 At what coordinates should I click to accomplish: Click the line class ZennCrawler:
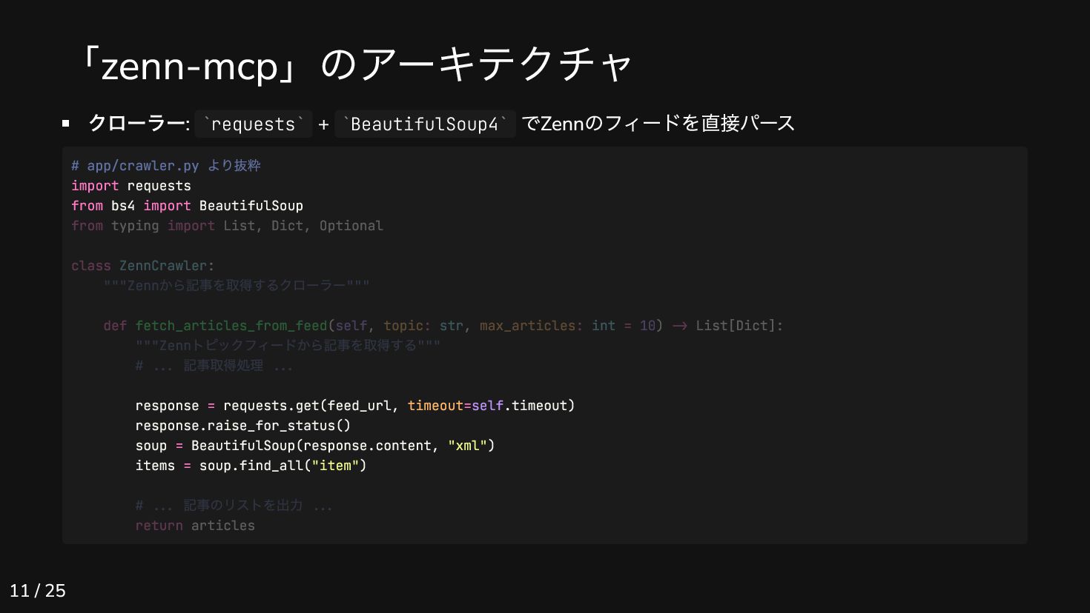[x=142, y=266]
